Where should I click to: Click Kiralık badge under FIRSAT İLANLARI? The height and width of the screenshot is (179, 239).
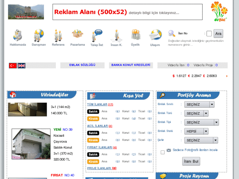coord(93,162)
